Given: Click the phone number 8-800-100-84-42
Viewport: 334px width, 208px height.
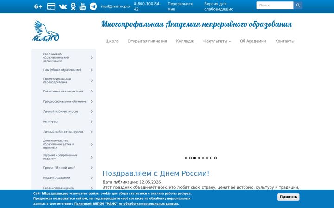Looking at the screenshot, I should pos(147,6).
